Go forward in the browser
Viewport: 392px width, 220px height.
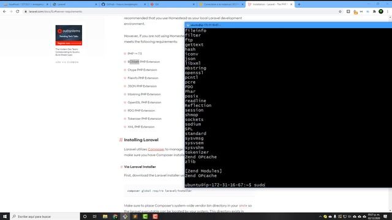(11, 12)
